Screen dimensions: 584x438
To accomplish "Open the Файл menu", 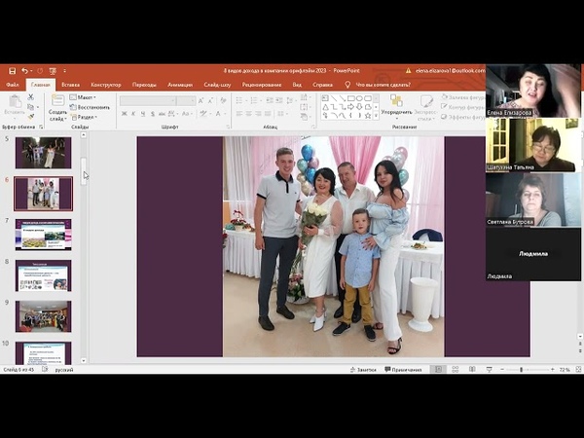I will [13, 85].
